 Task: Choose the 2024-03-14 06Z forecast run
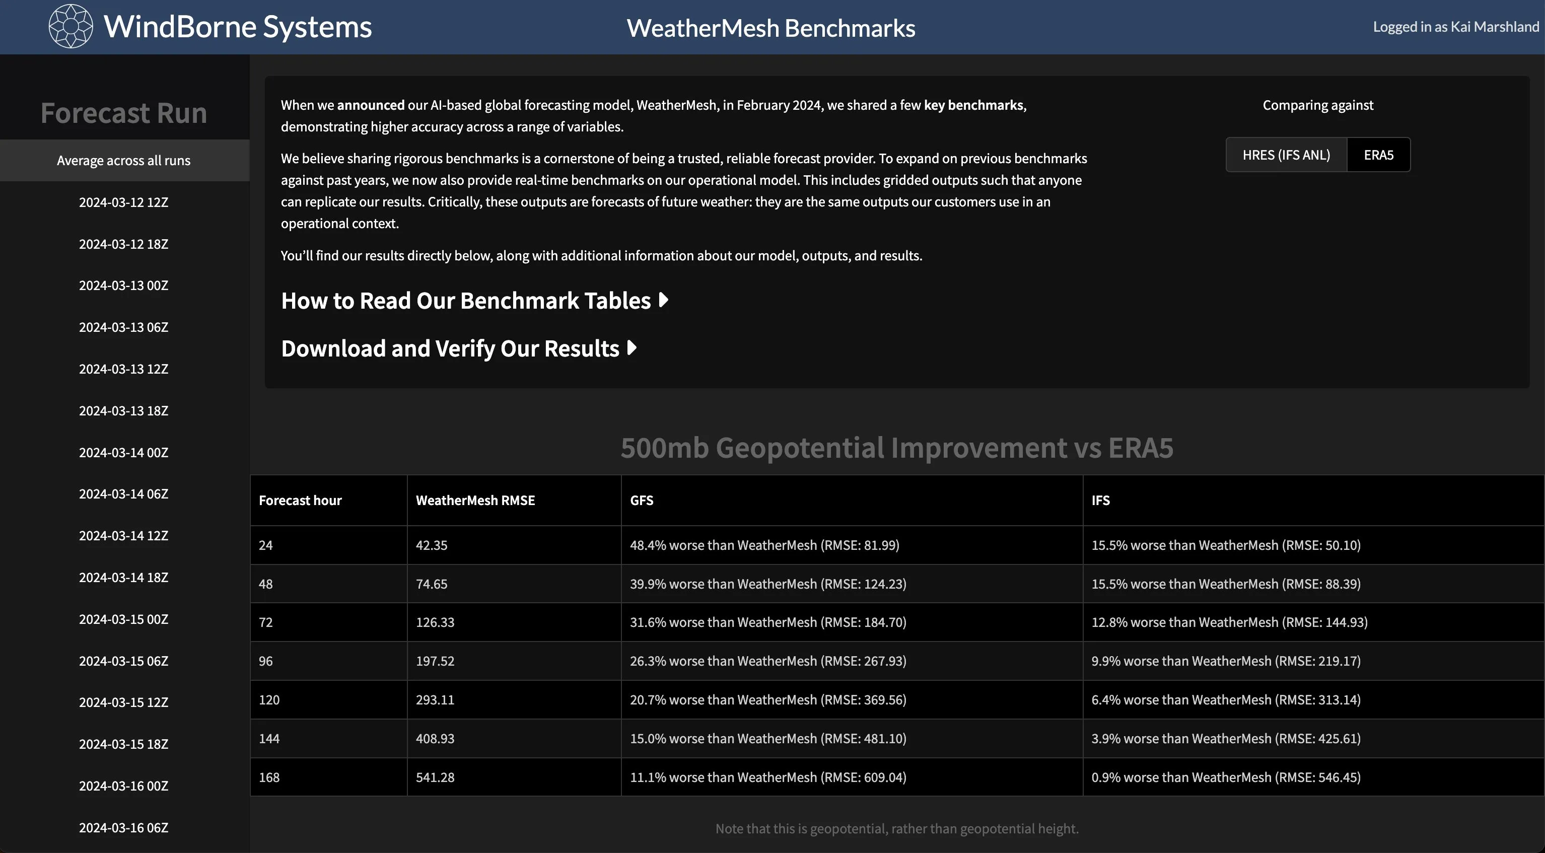click(123, 493)
